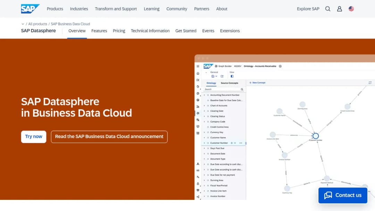Open the down-arrow next to Customer Number plus
Image resolution: width=375 pixels, height=211 pixels.
235,143
